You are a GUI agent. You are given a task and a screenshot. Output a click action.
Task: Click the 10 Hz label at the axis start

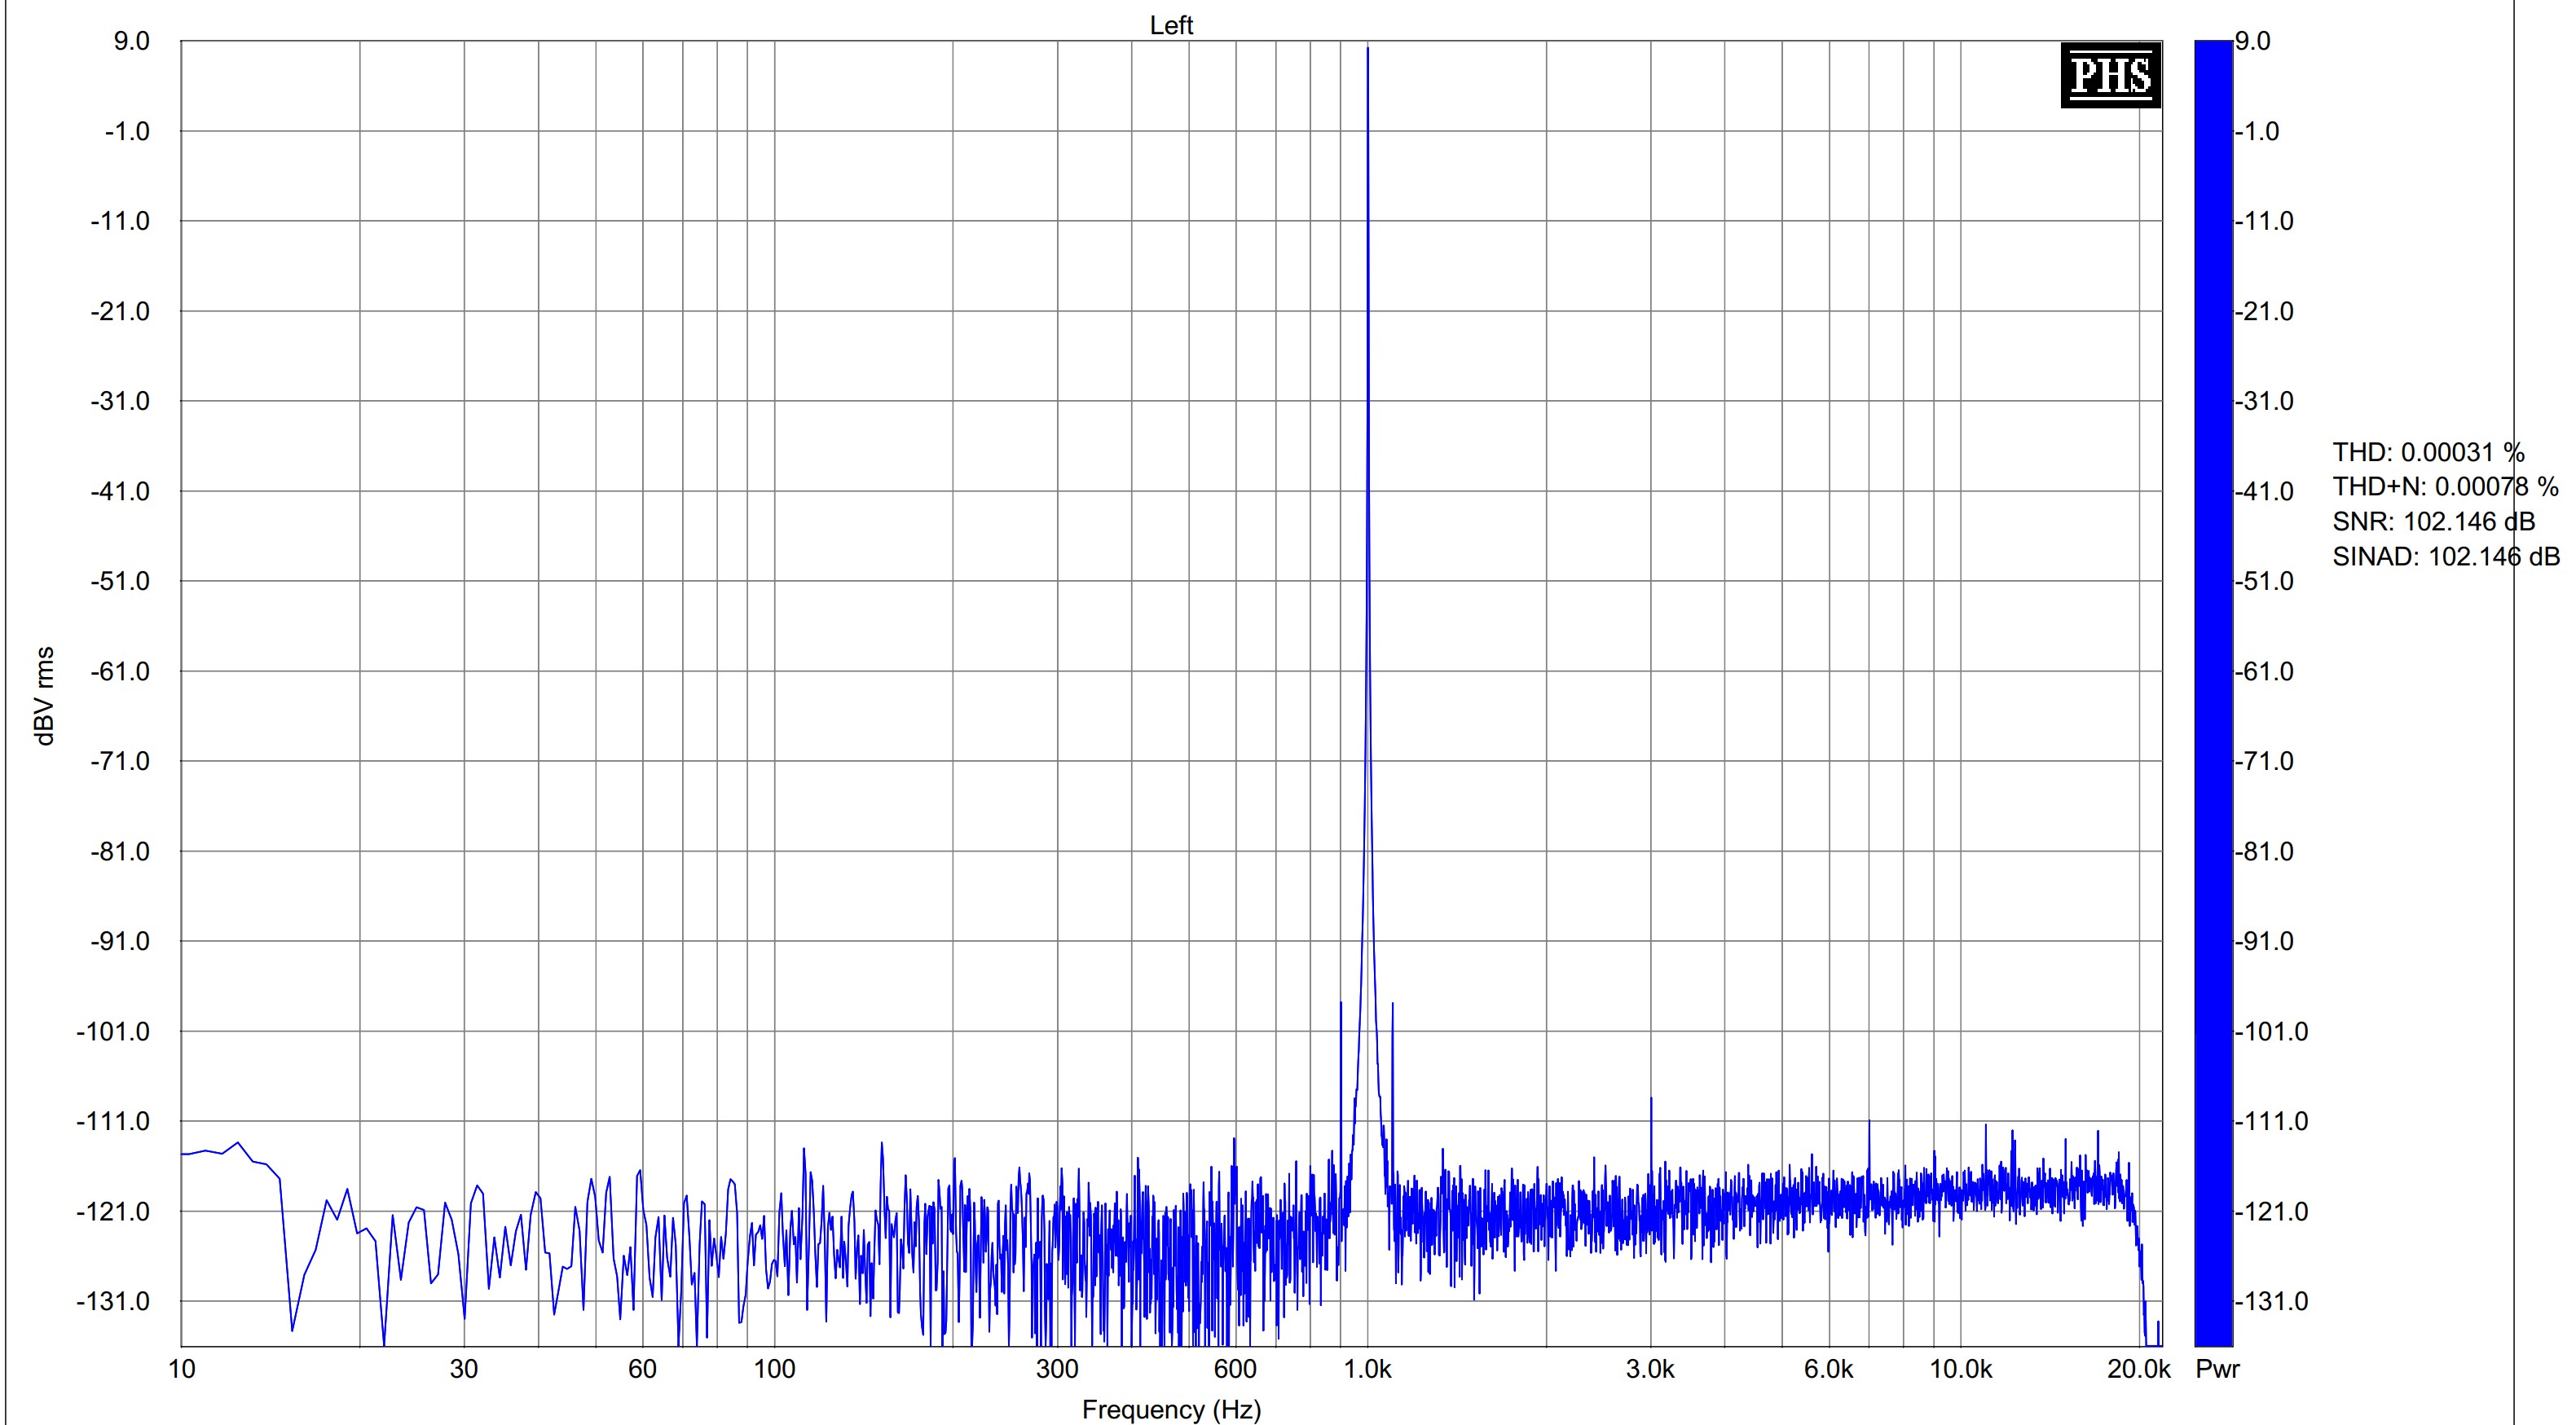pyautogui.click(x=182, y=1369)
